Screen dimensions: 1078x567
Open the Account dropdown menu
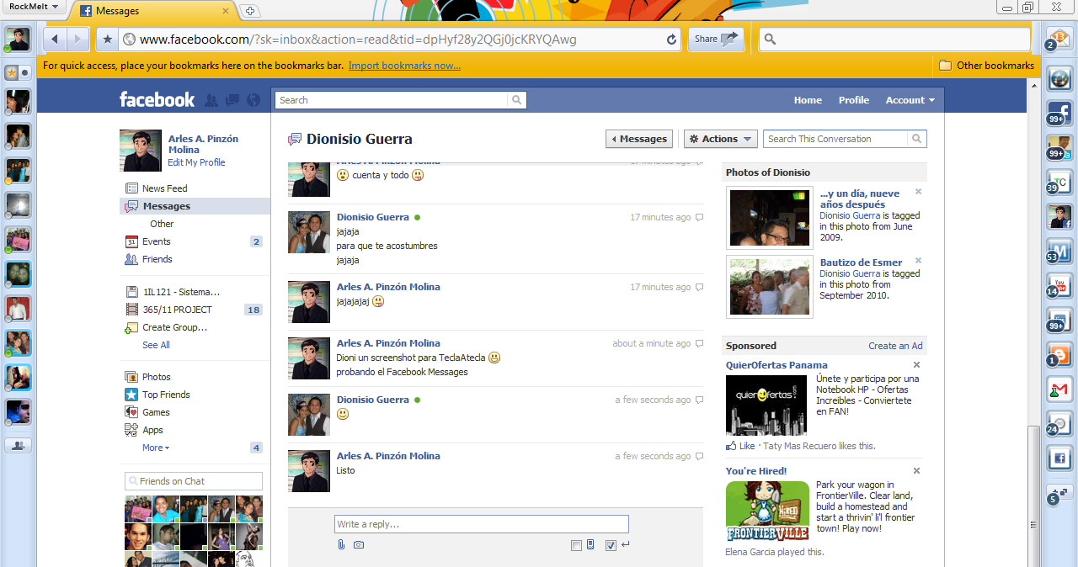coord(910,100)
